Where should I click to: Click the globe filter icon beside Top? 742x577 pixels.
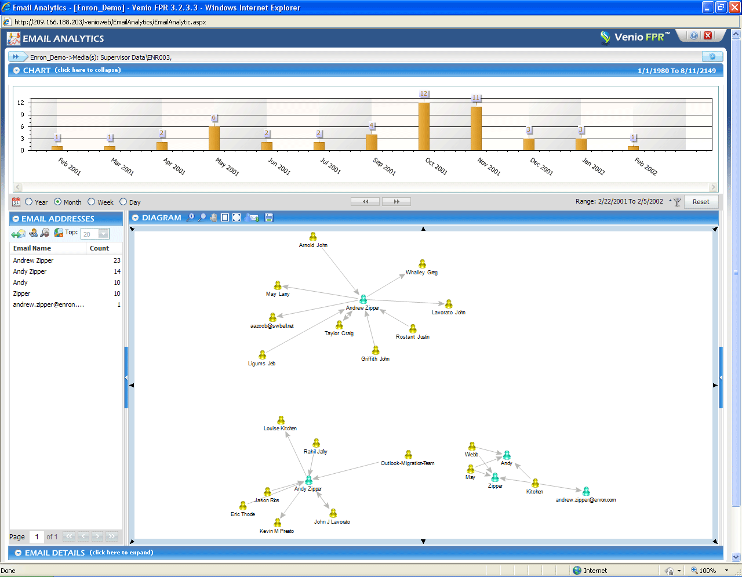pyautogui.click(x=59, y=233)
